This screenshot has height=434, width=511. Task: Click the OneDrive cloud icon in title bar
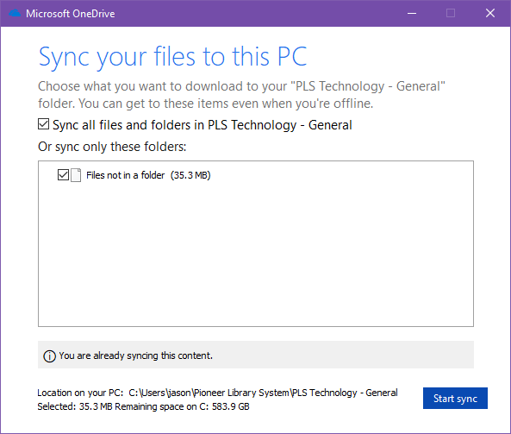pos(15,14)
